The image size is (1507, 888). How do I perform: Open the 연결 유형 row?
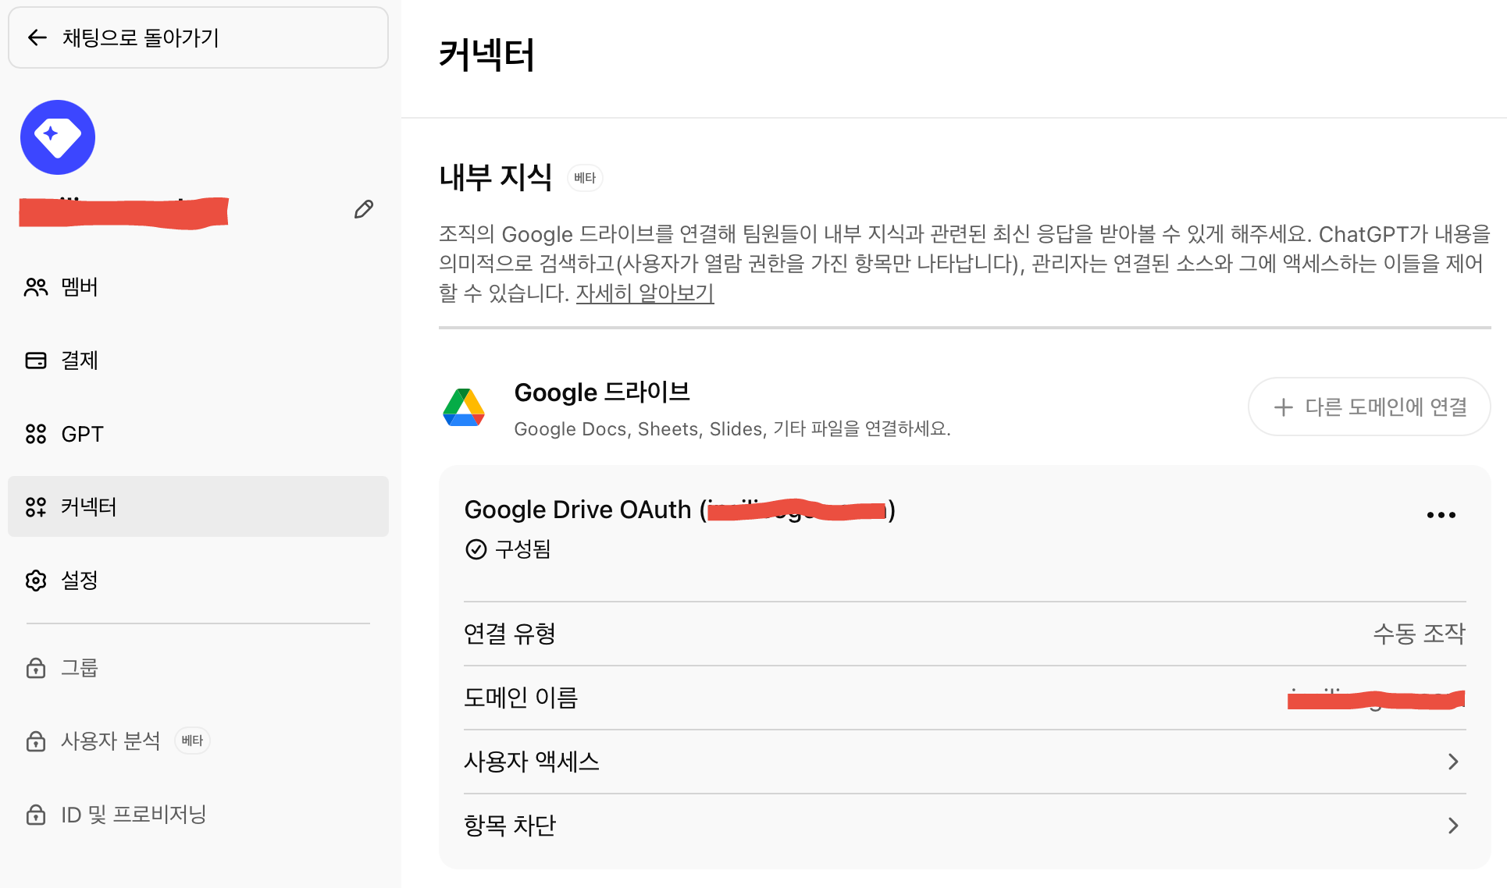pos(964,634)
